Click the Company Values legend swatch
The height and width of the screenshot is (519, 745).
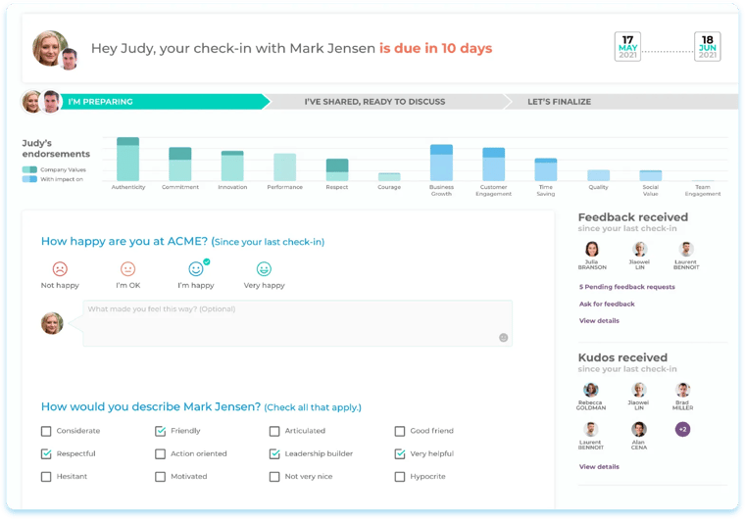click(29, 169)
